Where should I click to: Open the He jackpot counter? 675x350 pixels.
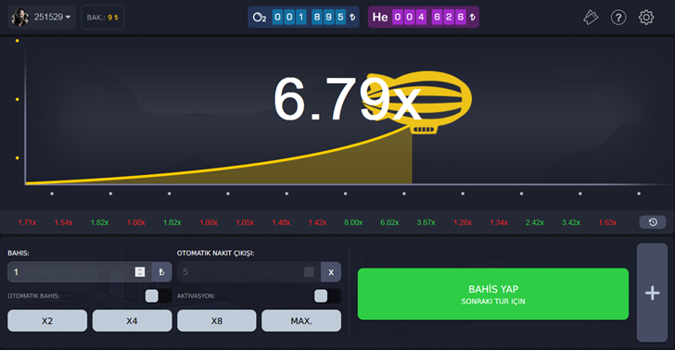coord(424,18)
